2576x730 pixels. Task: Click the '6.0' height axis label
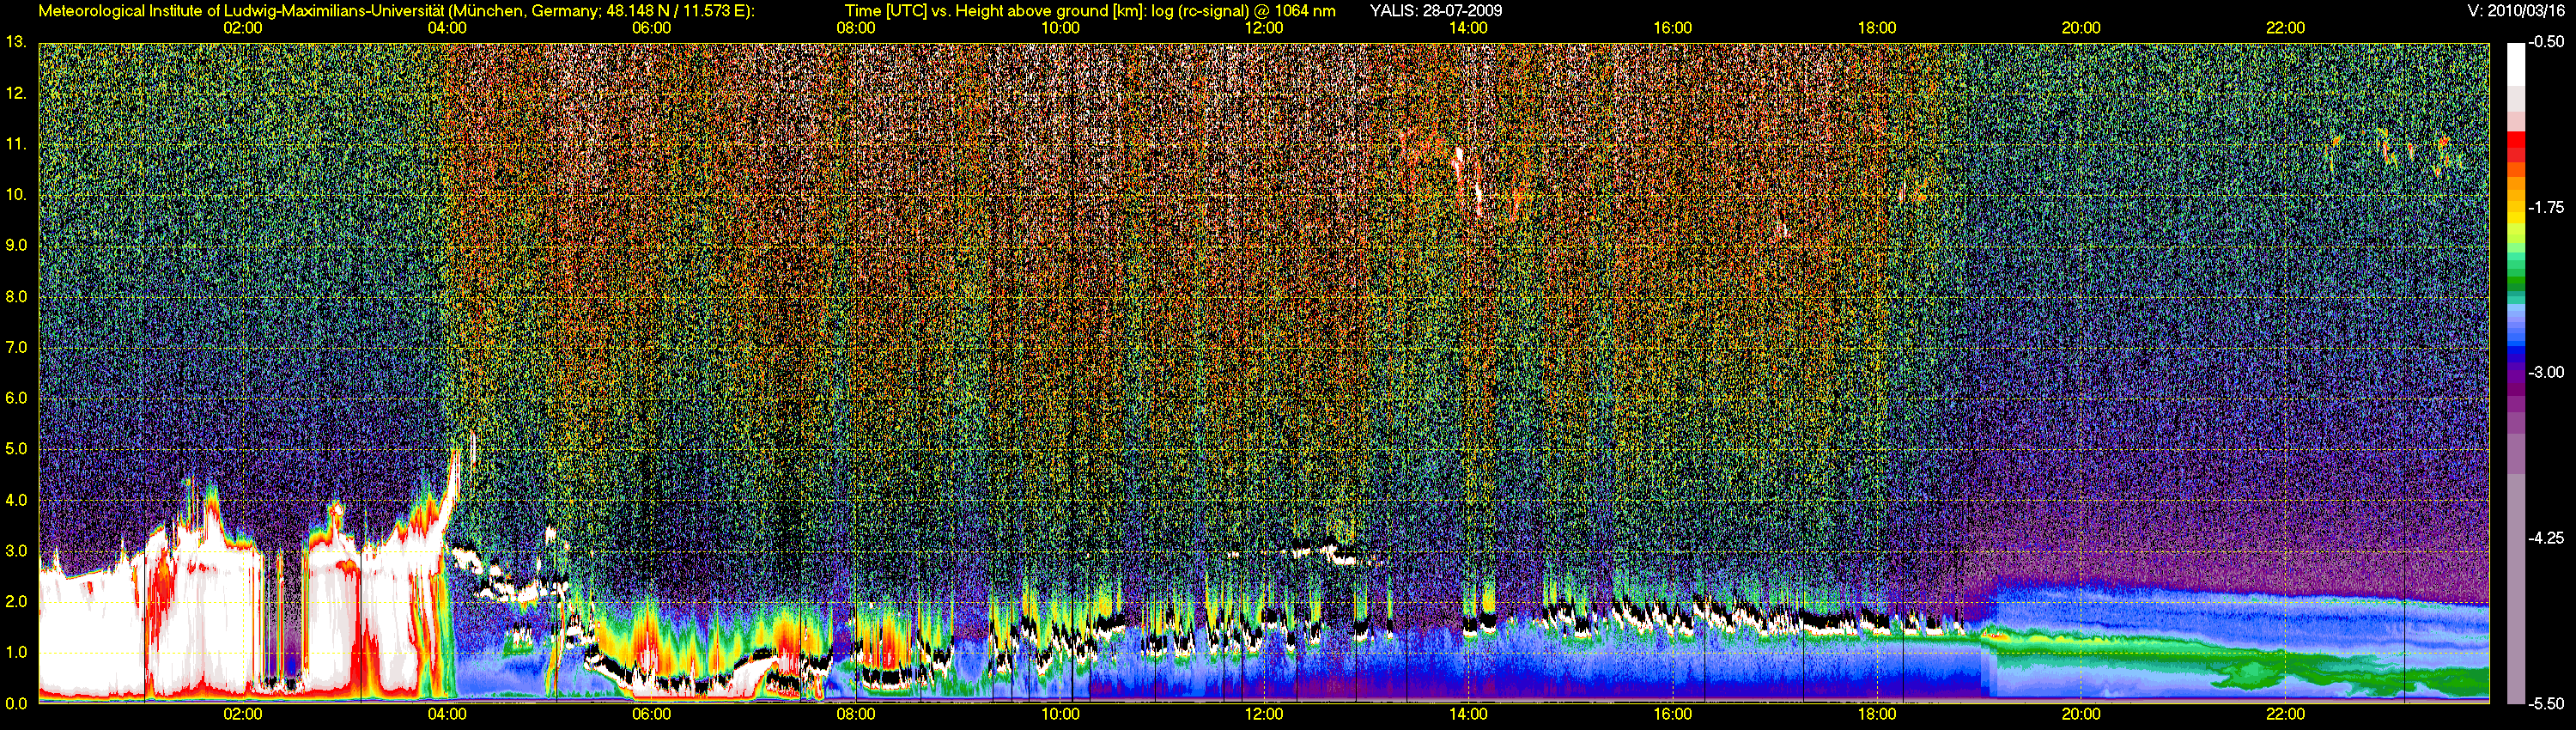tap(16, 398)
